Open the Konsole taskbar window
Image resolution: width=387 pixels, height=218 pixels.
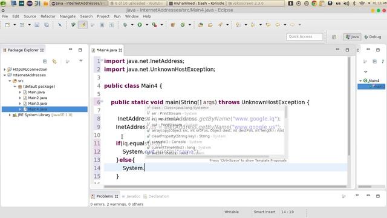click(197, 4)
